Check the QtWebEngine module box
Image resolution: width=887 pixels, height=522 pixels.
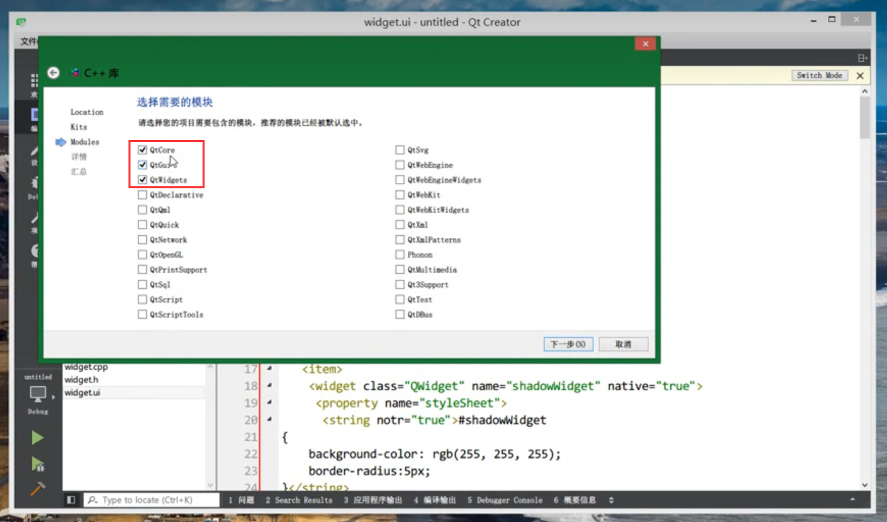(x=400, y=165)
